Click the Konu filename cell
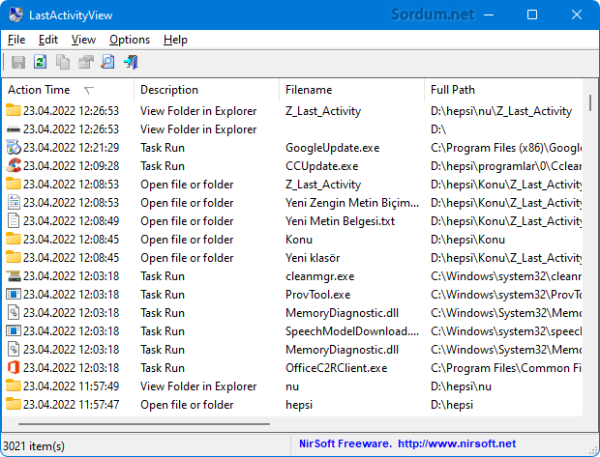Image resolution: width=600 pixels, height=457 pixels. 299,240
